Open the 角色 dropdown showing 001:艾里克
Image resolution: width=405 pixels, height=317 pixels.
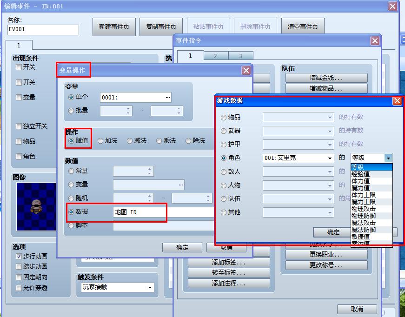click(x=299, y=158)
